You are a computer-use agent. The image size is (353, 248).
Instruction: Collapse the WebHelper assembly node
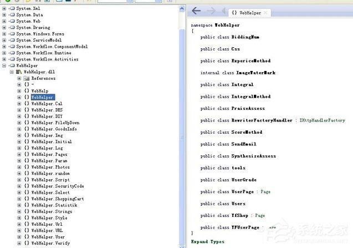coord(4,65)
